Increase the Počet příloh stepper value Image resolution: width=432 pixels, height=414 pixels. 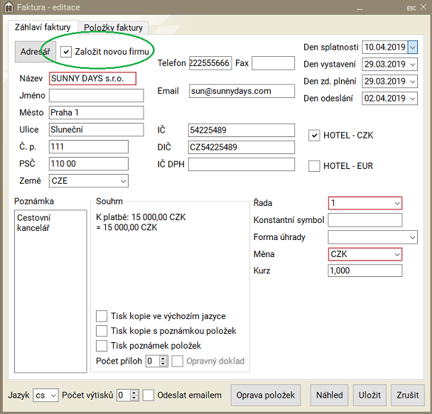coord(163,359)
